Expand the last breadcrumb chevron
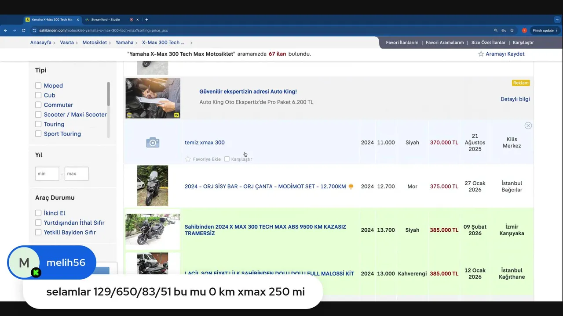563x316 pixels. click(x=191, y=43)
